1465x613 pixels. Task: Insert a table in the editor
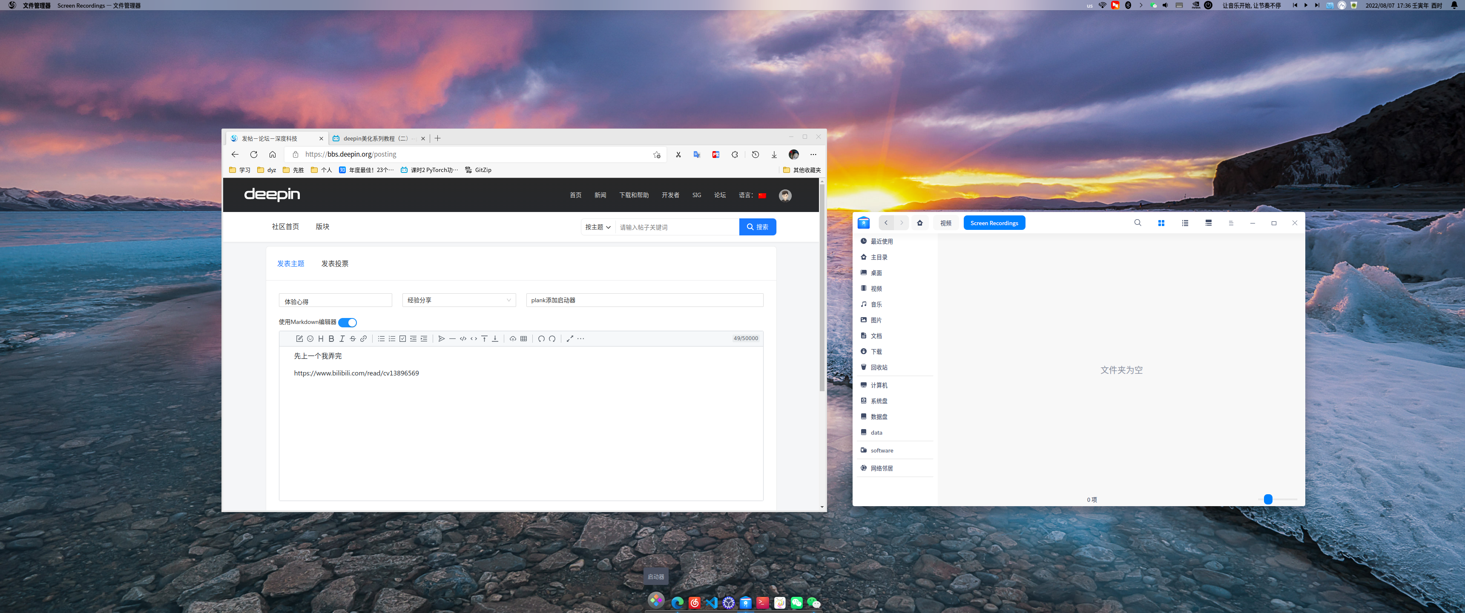coord(524,339)
